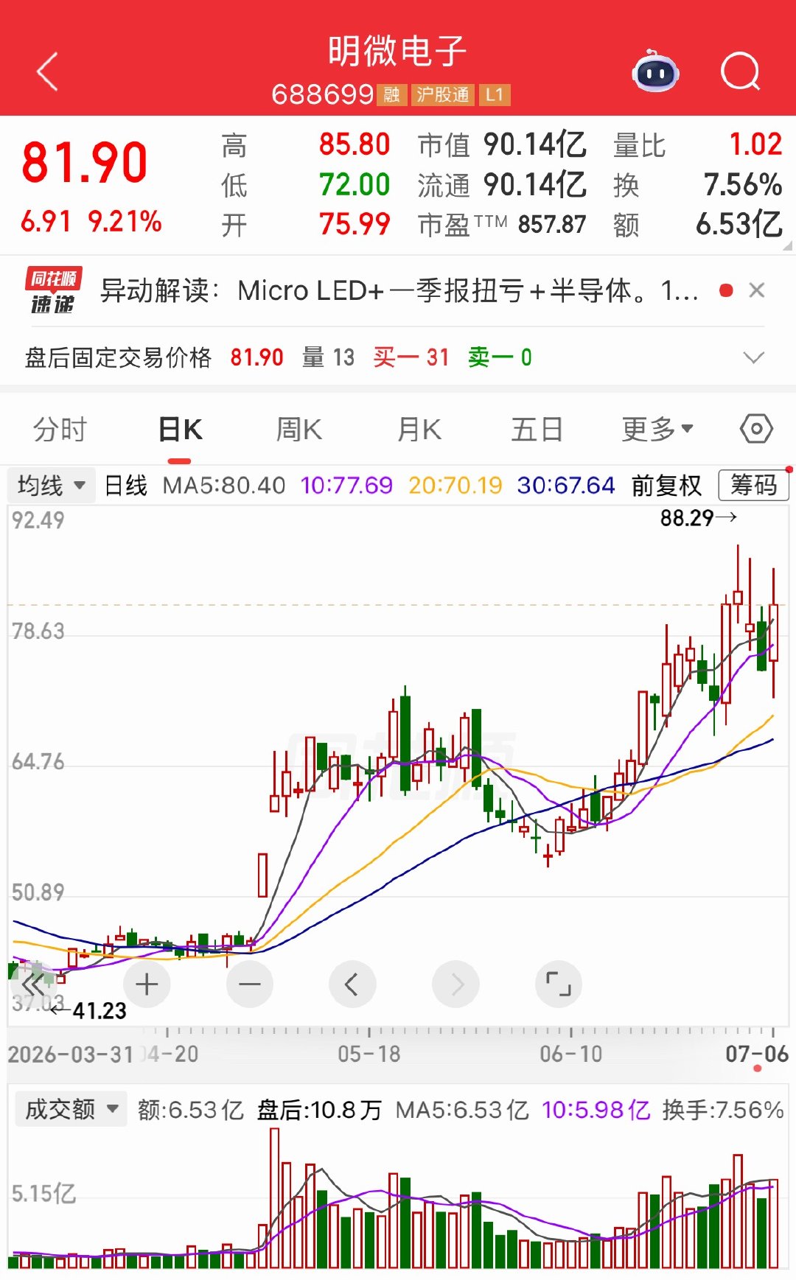The width and height of the screenshot is (796, 1280).
Task: Select the 日K tab
Action: coord(180,429)
